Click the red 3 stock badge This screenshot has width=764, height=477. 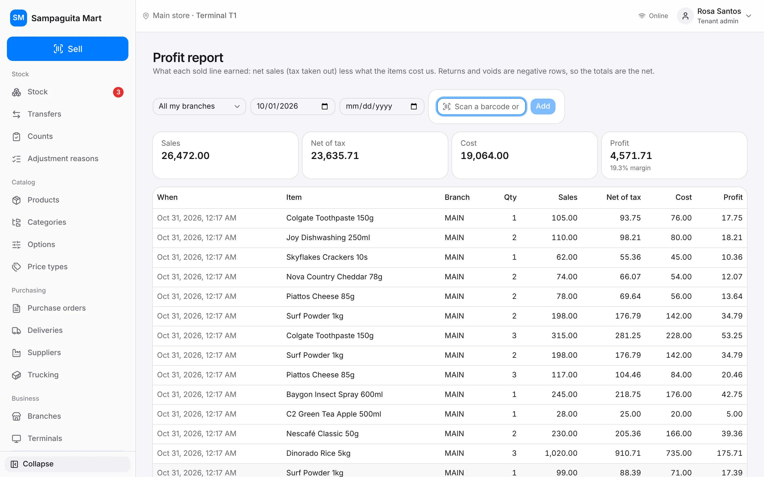click(x=118, y=92)
